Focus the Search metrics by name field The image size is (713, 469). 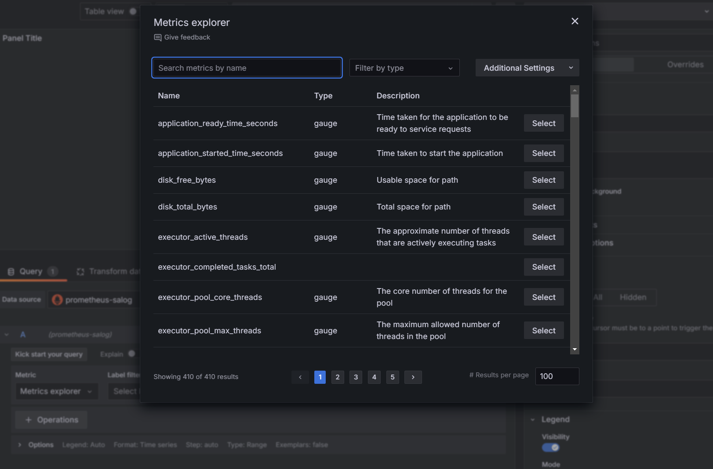coord(247,68)
